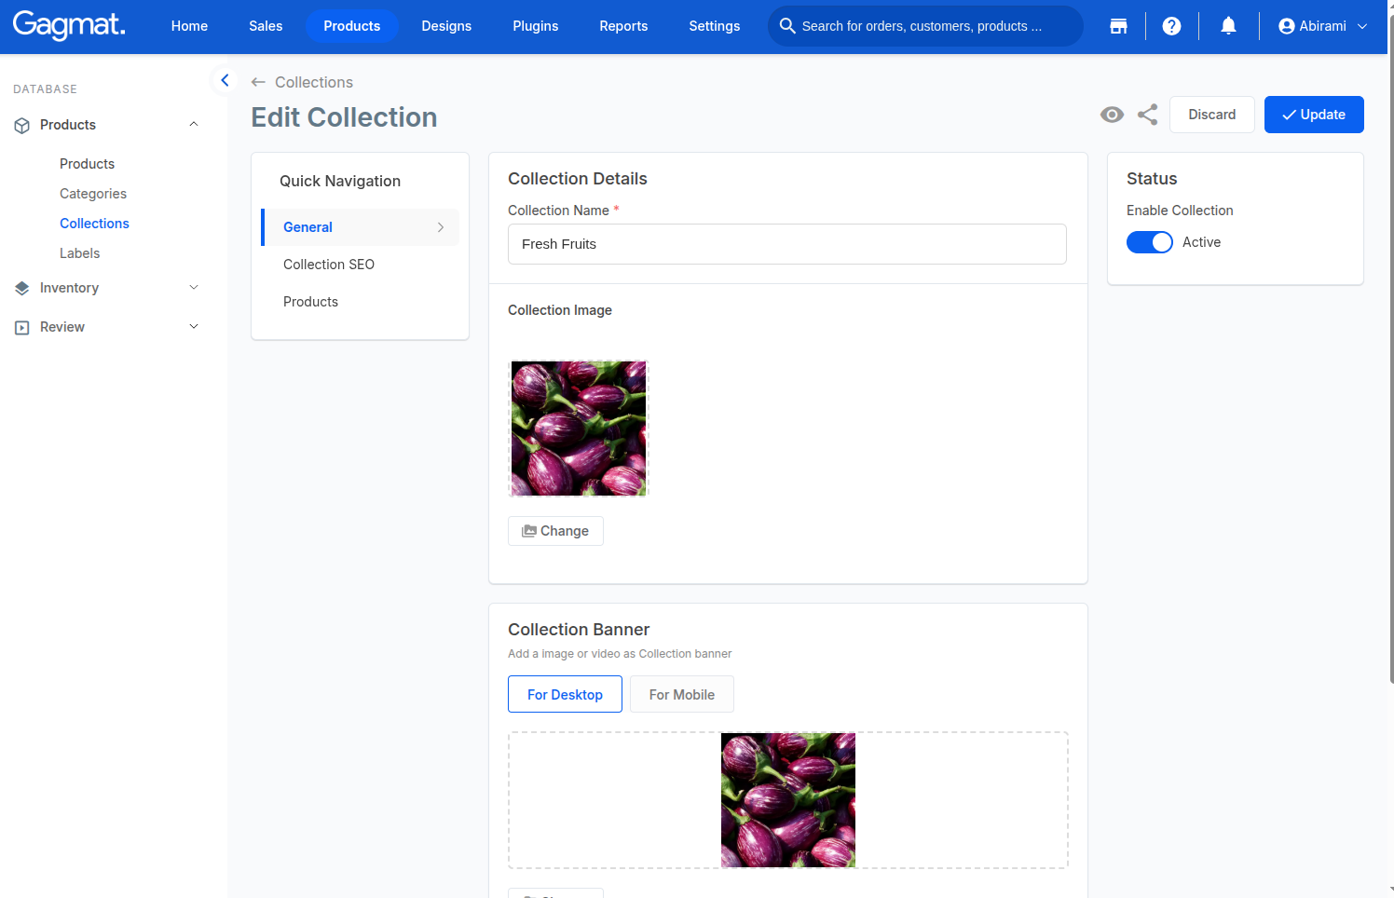Open the Settings menu
The width and height of the screenshot is (1394, 898).
pos(715,26)
